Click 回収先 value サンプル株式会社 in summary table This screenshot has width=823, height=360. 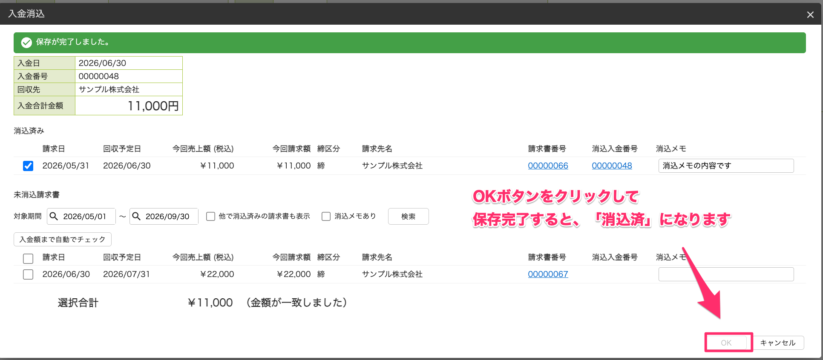pos(109,89)
